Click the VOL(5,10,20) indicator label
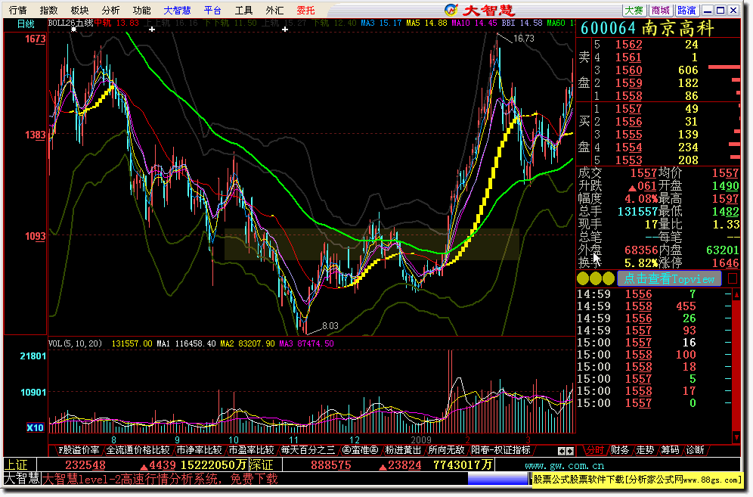 click(76, 343)
